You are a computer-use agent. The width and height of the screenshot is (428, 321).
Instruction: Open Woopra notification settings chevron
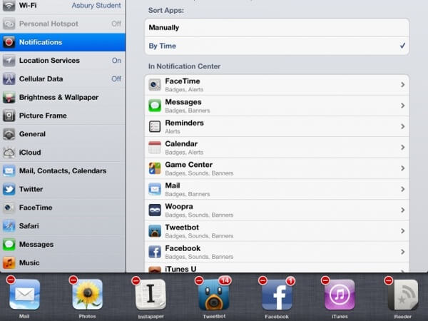(402, 210)
